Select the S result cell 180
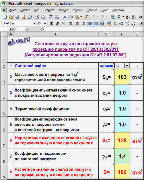Screen dimensions: 144x180 point(122,172)
